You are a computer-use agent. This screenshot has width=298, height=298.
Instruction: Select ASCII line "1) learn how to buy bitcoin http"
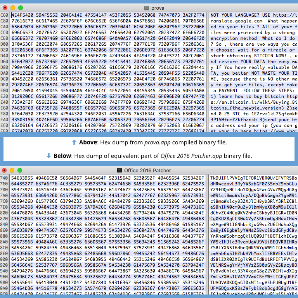click(254, 96)
